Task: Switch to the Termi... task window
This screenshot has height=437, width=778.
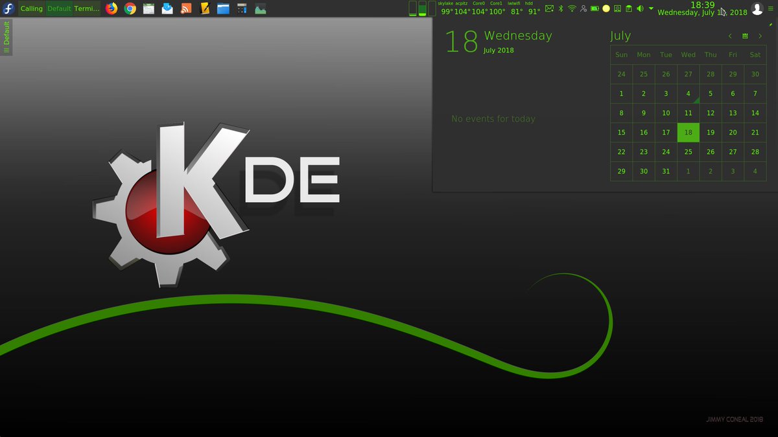Action: point(87,8)
